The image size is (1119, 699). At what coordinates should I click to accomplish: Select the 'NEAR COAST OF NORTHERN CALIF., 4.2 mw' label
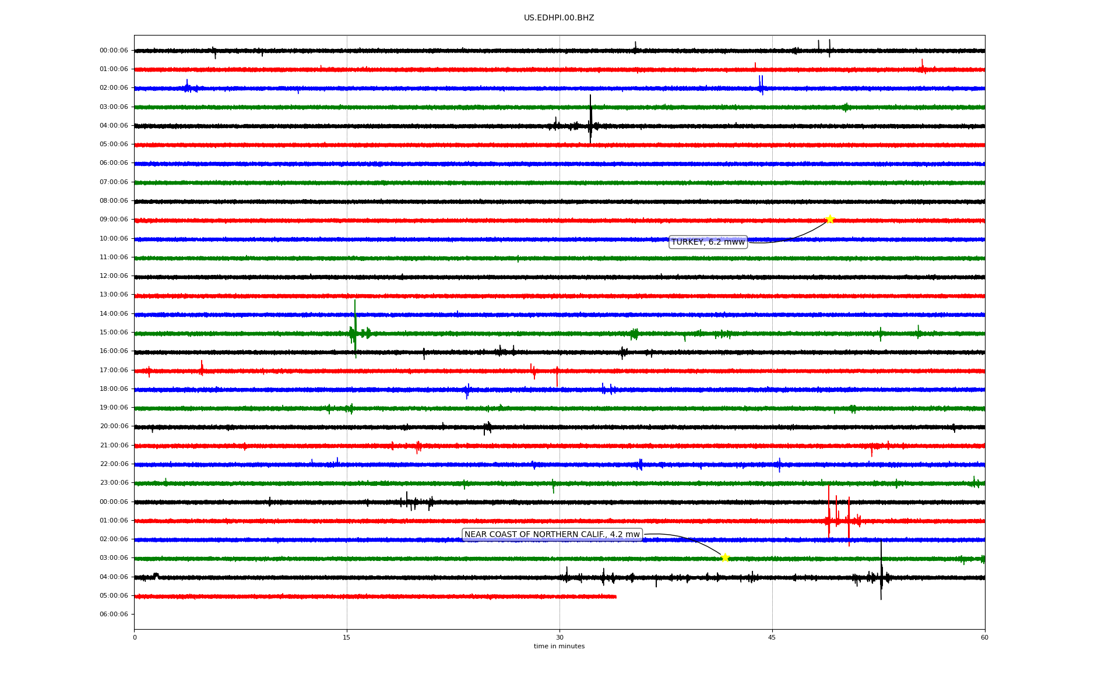552,534
